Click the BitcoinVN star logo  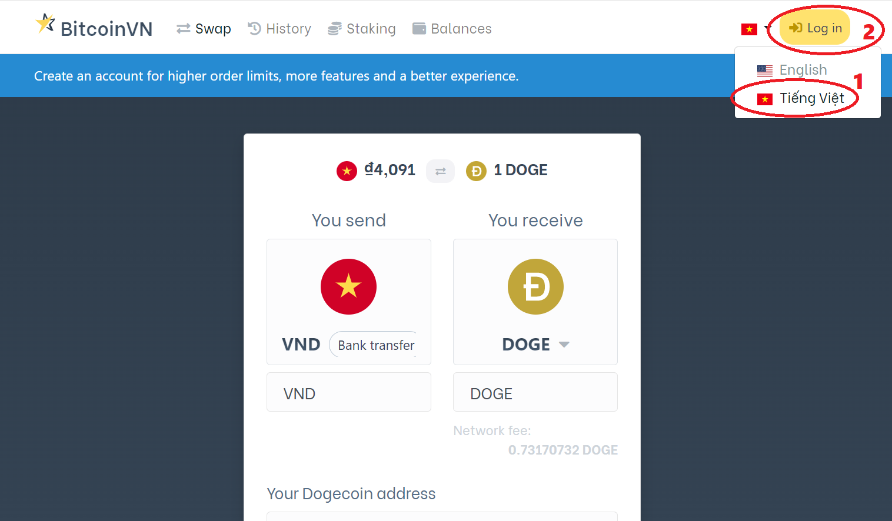tap(45, 24)
